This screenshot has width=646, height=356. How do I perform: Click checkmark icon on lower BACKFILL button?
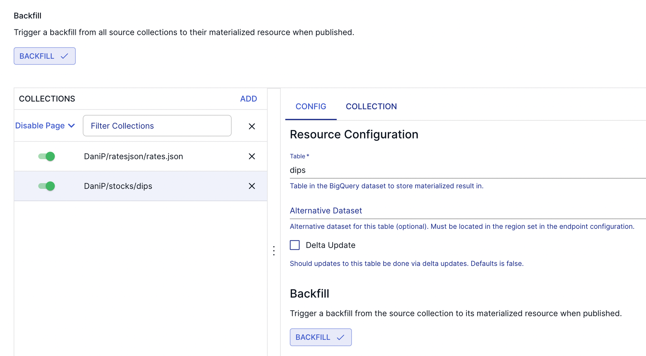click(x=340, y=337)
